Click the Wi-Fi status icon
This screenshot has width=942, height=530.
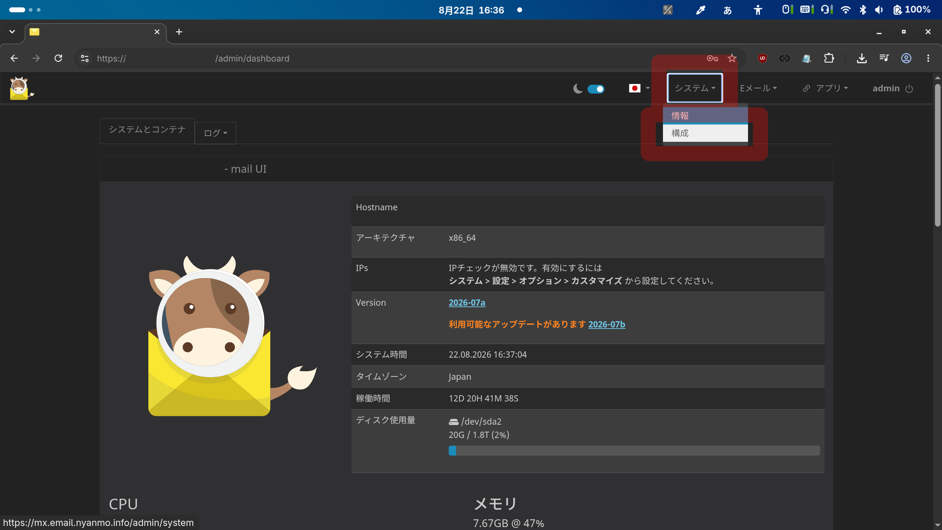(846, 10)
